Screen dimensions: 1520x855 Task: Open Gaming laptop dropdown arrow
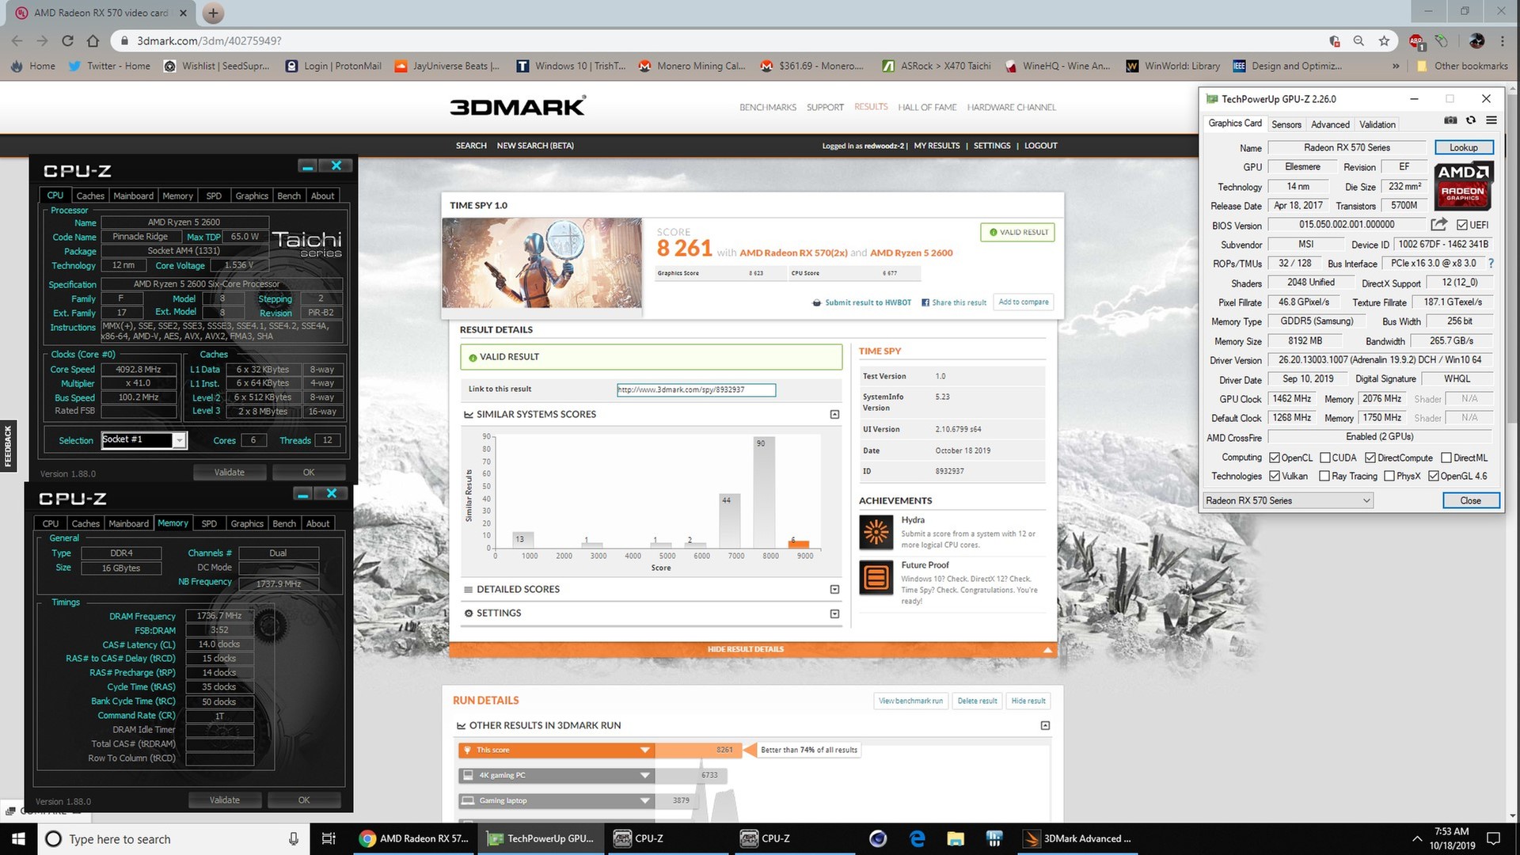pyautogui.click(x=645, y=800)
